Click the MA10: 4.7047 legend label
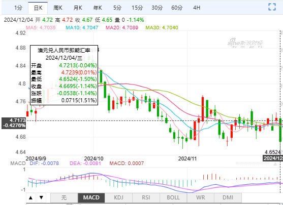The width and height of the screenshot is (283, 205). click(x=82, y=28)
